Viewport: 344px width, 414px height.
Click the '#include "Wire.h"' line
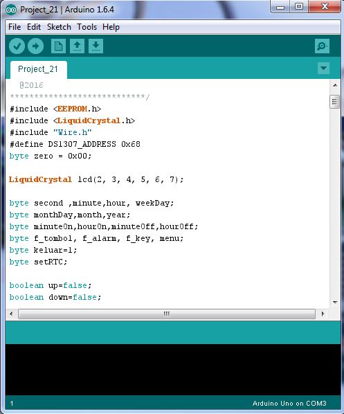[x=51, y=132]
